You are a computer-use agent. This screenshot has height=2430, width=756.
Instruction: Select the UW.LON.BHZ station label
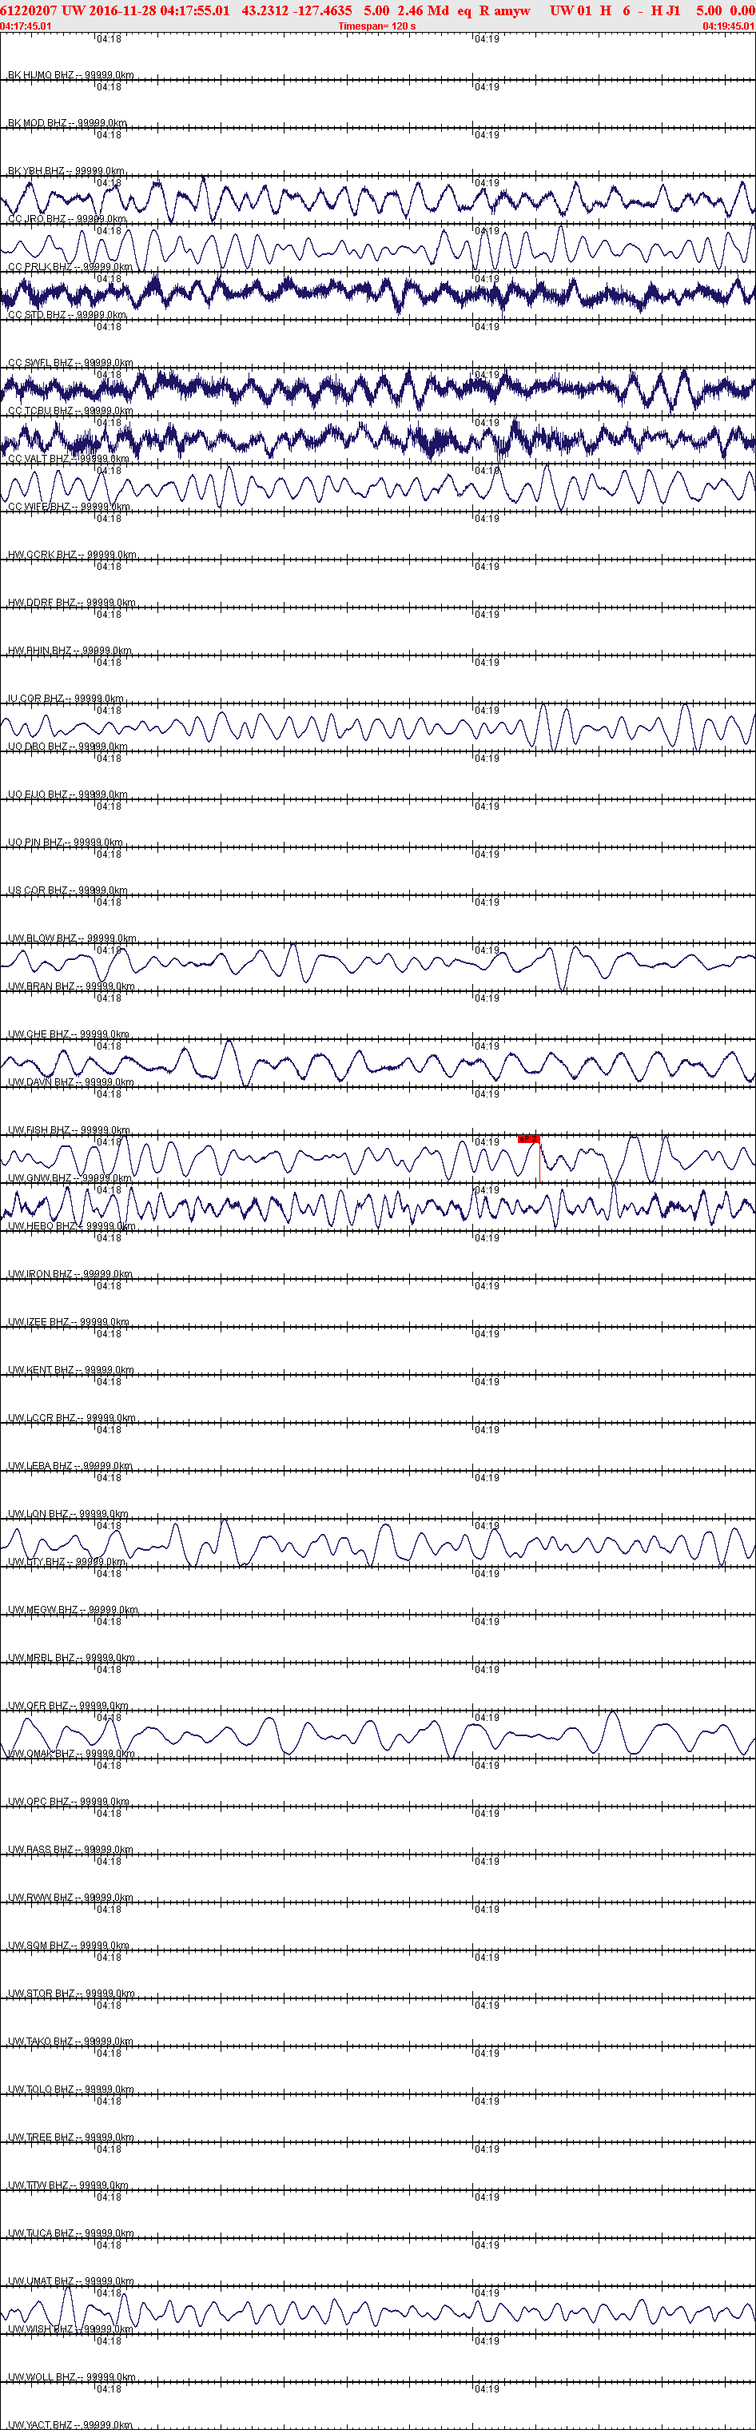[x=68, y=1515]
